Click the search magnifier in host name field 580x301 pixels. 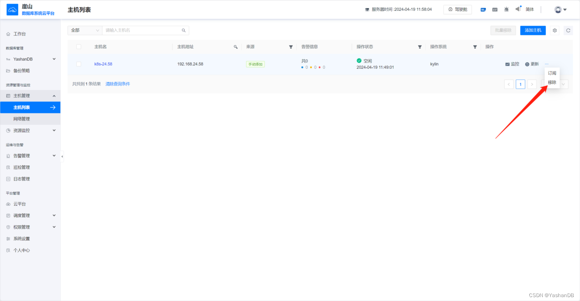[184, 30]
